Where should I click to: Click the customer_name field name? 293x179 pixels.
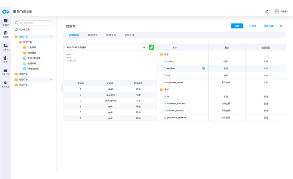coord(175,83)
